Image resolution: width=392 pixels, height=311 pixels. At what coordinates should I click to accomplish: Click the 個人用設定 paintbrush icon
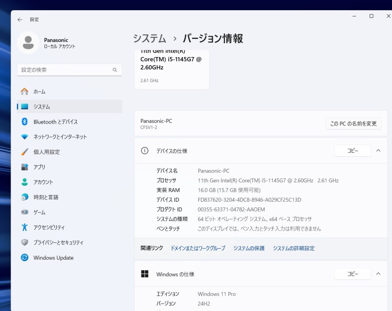[25, 152]
